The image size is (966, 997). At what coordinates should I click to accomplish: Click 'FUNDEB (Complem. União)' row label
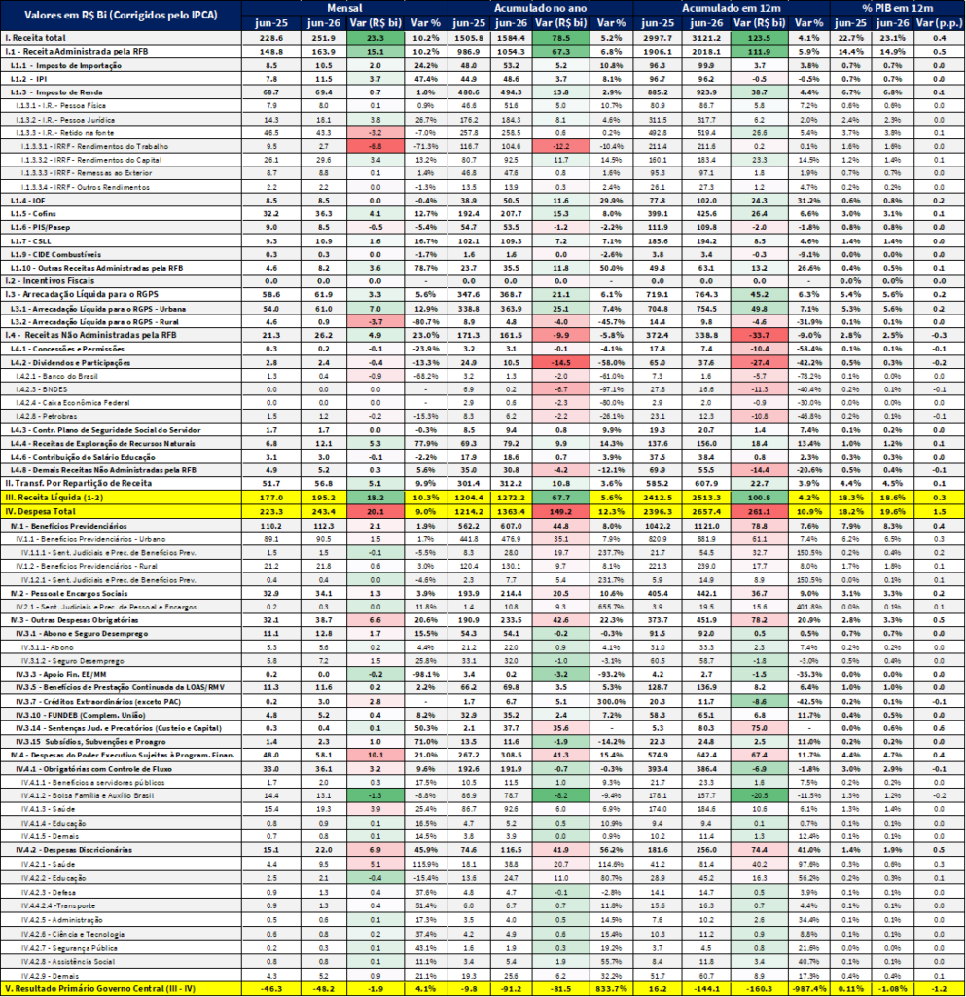pos(81,715)
